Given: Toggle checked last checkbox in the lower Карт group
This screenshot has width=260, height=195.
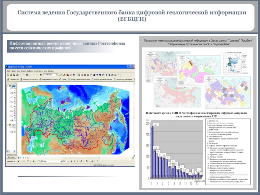Looking at the screenshot, I should point(12,132).
